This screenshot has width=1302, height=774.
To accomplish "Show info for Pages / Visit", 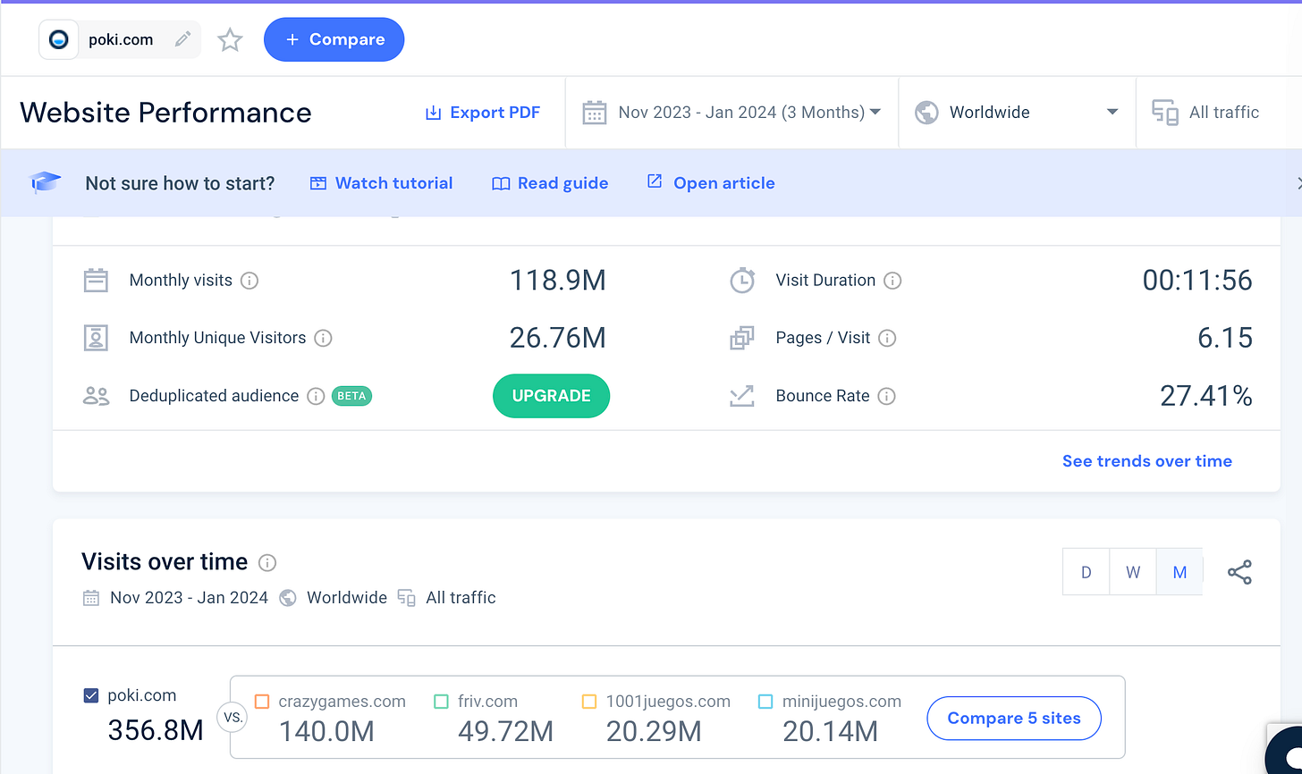I will coord(887,338).
